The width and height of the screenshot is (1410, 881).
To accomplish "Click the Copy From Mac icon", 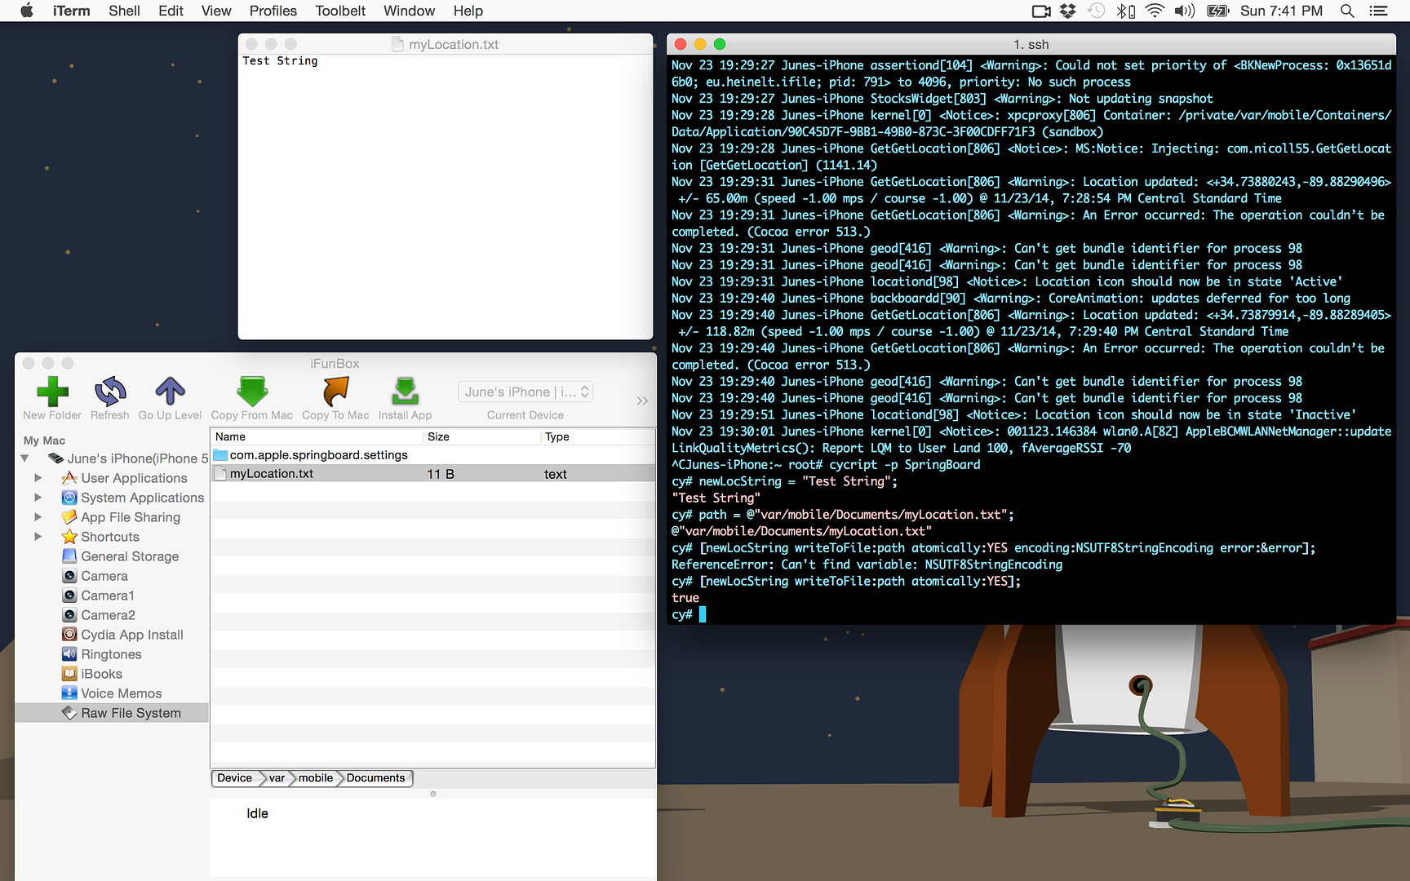I will (252, 392).
